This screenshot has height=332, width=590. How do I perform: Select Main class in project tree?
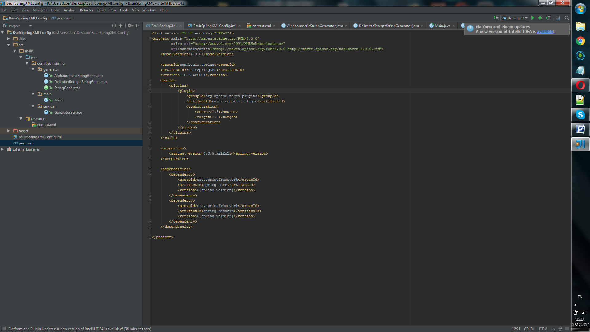(x=58, y=100)
